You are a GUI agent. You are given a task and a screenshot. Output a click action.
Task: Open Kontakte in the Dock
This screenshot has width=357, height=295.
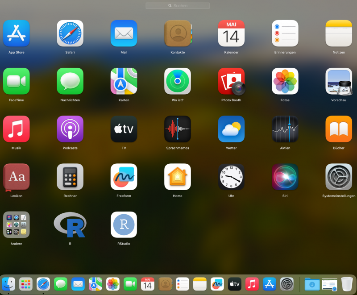click(165, 284)
